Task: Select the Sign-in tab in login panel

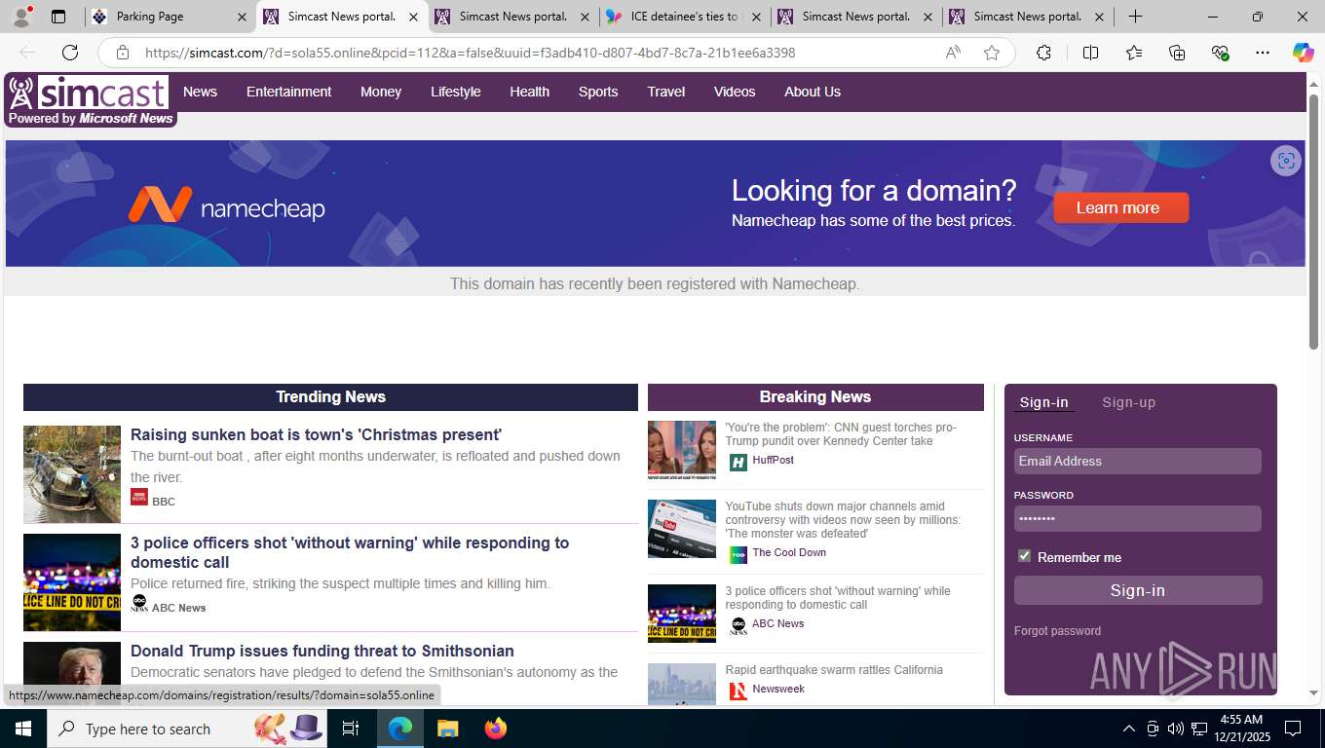Action: [x=1043, y=402]
